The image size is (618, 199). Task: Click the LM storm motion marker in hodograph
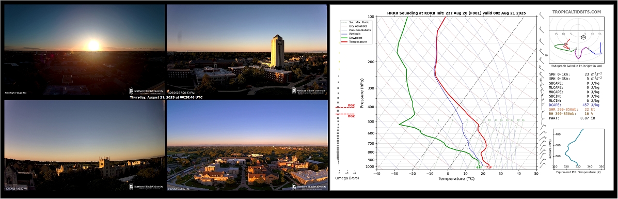click(583, 37)
